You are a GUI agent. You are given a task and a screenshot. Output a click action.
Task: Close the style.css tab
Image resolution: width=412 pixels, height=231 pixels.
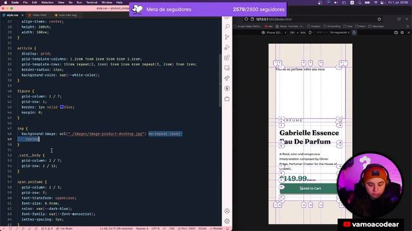(x=23, y=15)
